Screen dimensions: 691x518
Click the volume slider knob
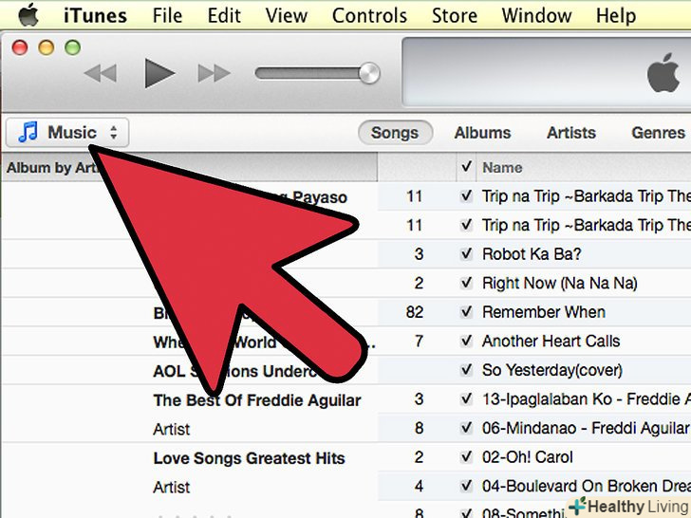(x=369, y=73)
